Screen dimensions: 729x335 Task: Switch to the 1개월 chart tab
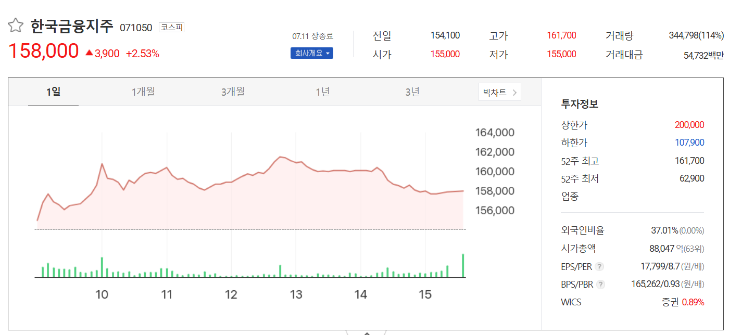[143, 92]
